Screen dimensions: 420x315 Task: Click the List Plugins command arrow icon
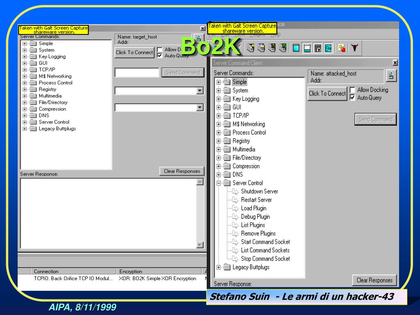pyautogui.click(x=235, y=225)
